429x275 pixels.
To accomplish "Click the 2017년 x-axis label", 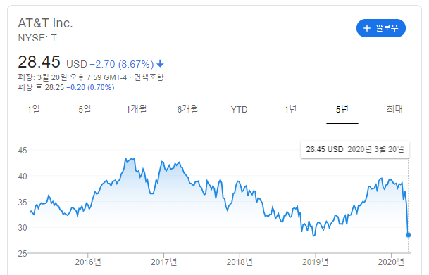I will 163,262.
